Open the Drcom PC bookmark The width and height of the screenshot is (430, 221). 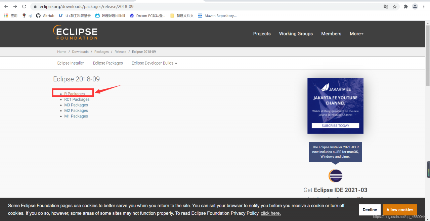click(147, 16)
